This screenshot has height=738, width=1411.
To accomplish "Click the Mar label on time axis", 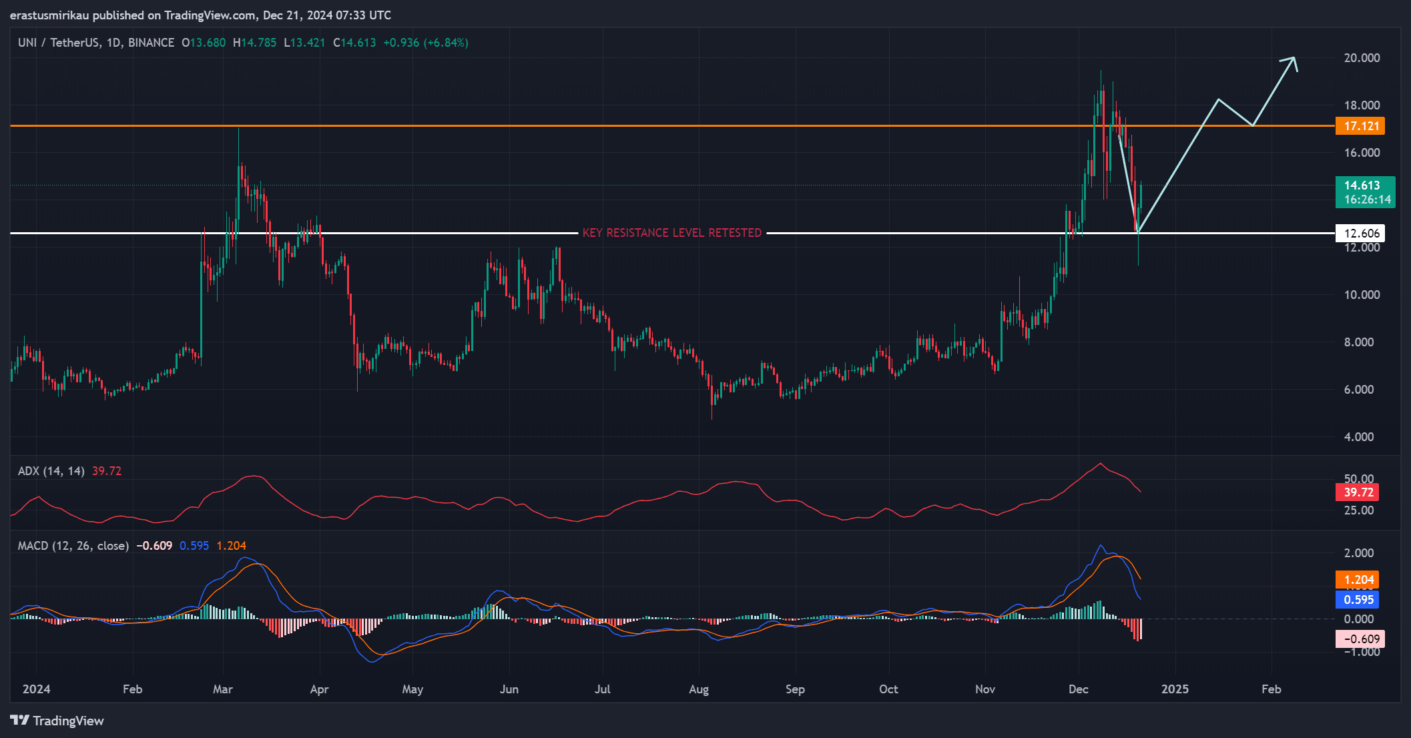I will 222,689.
